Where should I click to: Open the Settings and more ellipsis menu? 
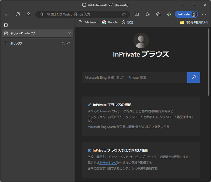pos(204,14)
